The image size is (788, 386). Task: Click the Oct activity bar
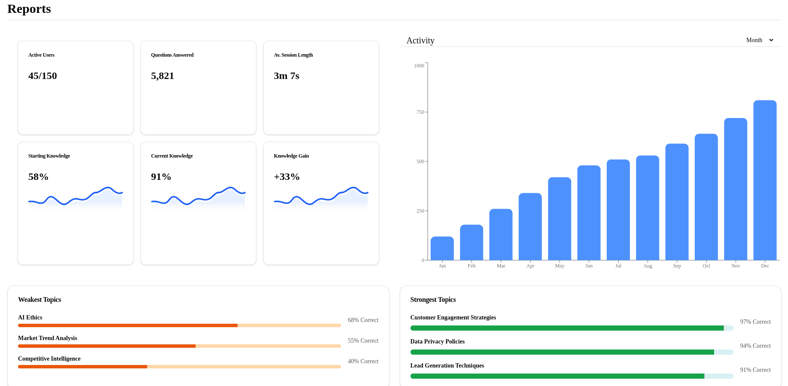706,197
